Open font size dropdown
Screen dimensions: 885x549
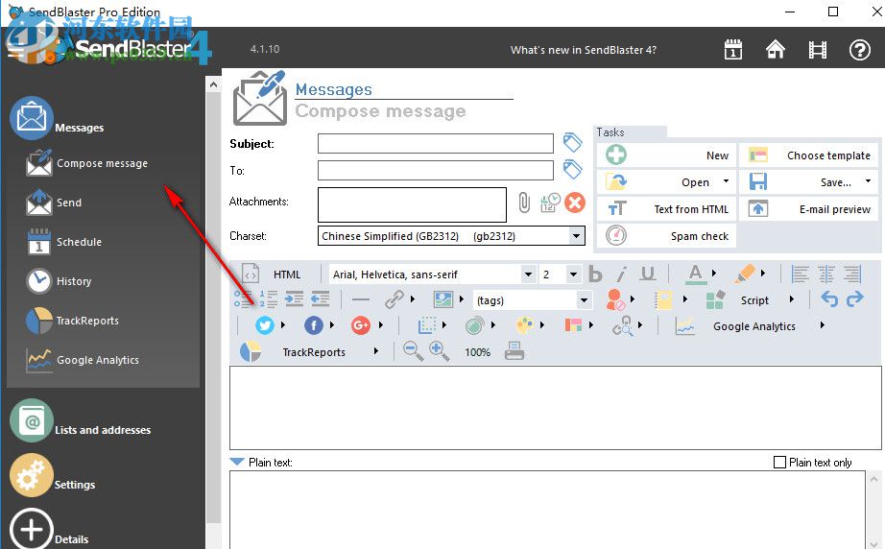coord(573,274)
